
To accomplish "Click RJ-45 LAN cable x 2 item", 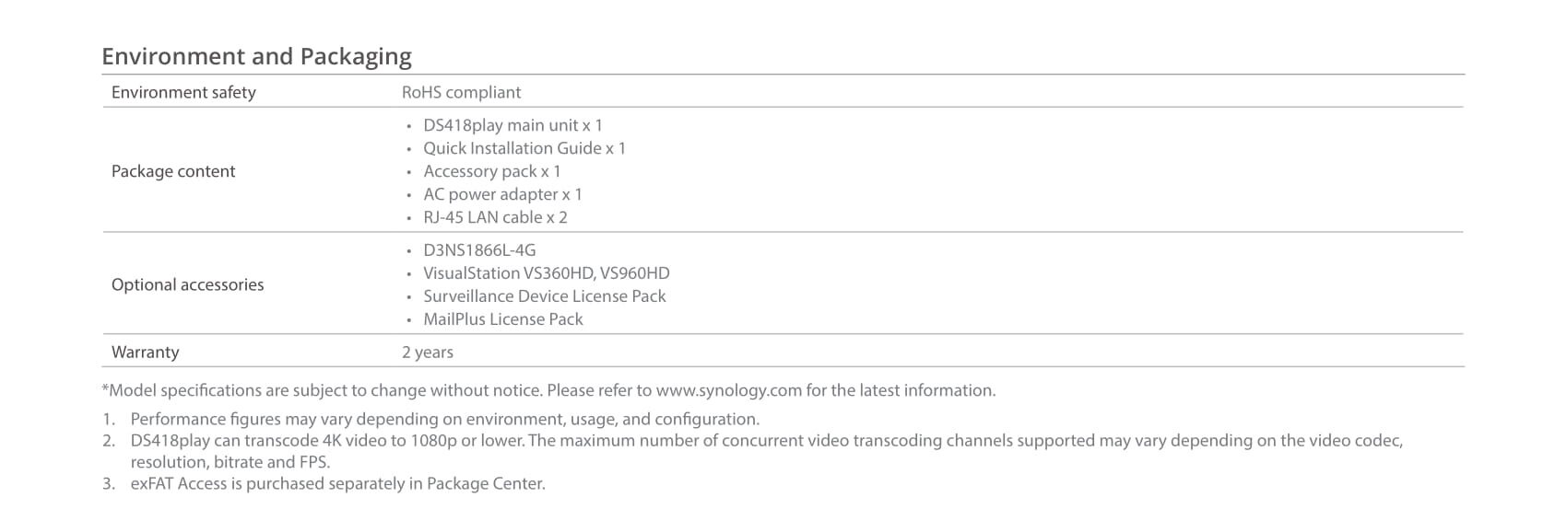I will 495,217.
